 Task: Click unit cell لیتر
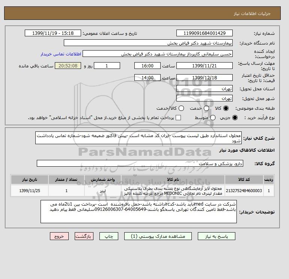pyautogui.click(x=103, y=191)
